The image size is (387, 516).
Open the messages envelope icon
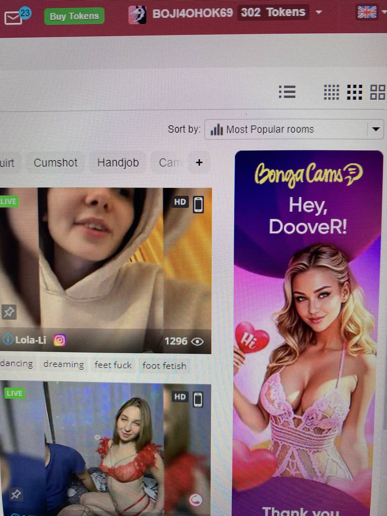14,17
